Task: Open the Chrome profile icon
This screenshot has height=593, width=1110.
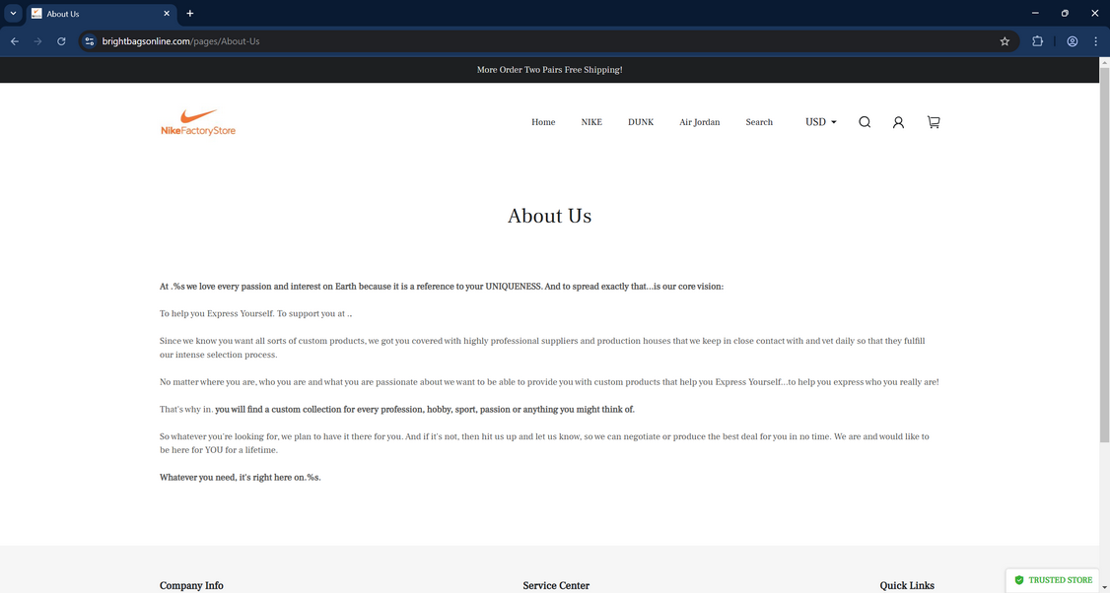Action: point(1073,41)
